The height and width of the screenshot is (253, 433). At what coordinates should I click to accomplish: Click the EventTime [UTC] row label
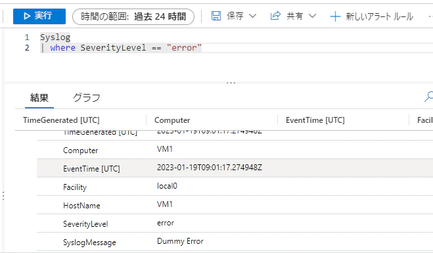tap(91, 169)
